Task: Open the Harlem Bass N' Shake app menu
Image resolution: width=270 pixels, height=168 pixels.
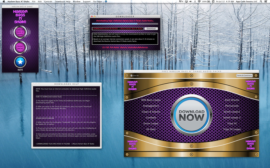Action: coord(19,2)
